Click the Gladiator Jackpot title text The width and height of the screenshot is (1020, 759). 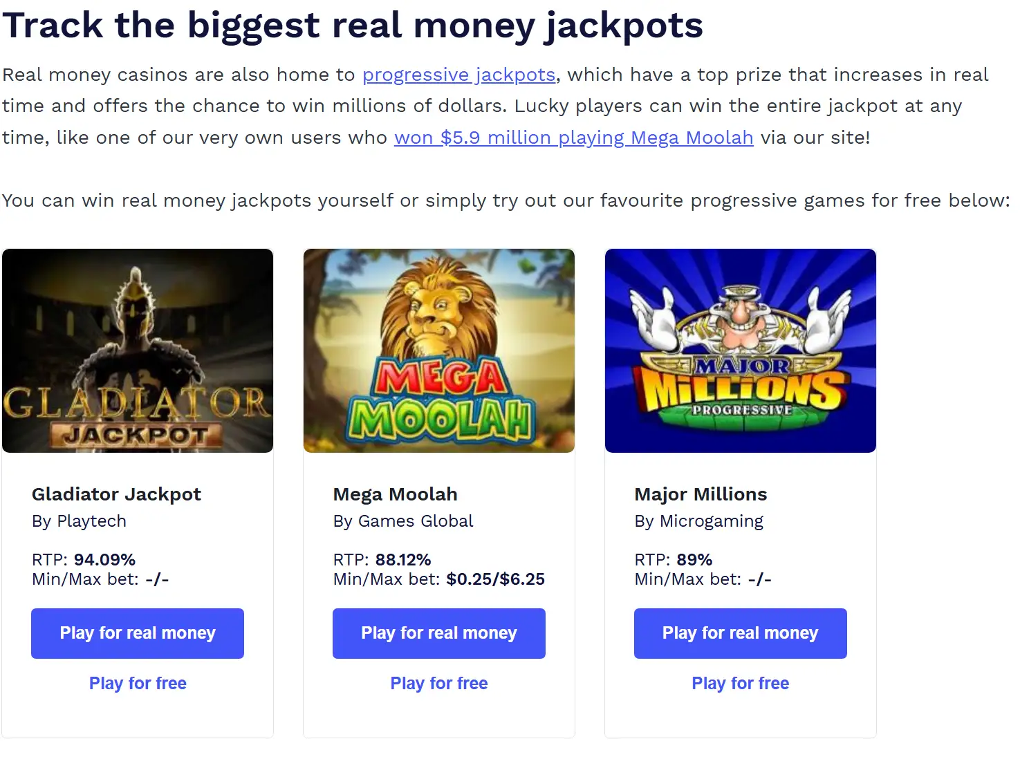point(116,494)
